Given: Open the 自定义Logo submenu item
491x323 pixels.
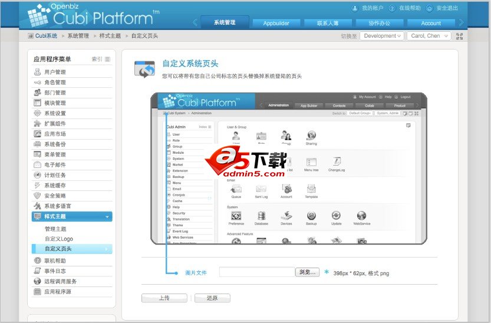Looking at the screenshot, I should tap(59, 239).
